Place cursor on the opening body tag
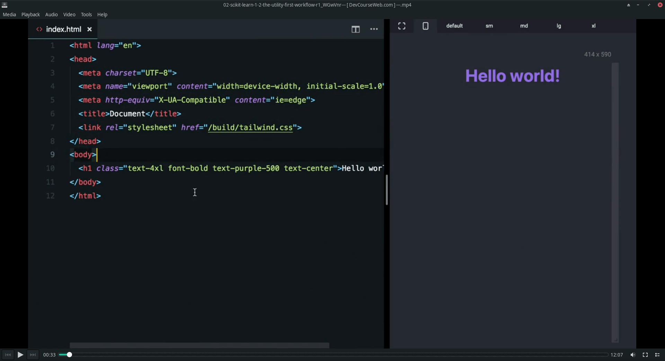Viewport: 665px width, 361px height. [x=83, y=155]
